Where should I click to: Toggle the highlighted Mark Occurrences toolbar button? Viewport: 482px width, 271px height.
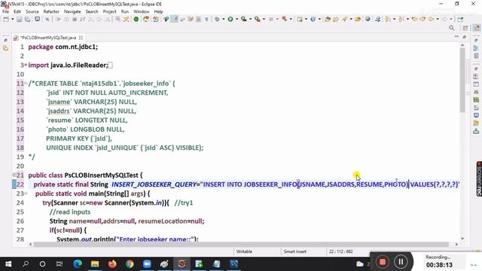pyautogui.click(x=174, y=20)
